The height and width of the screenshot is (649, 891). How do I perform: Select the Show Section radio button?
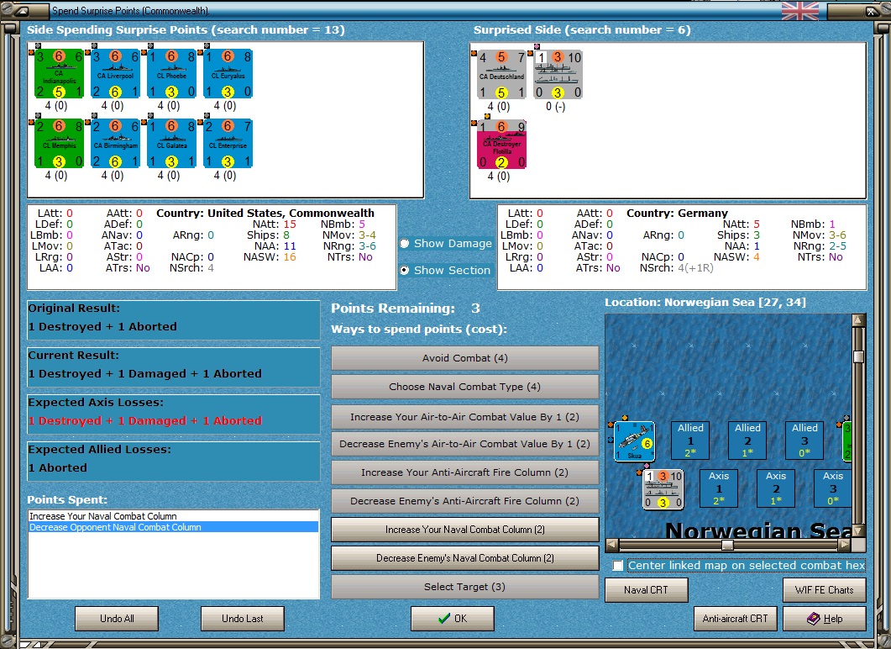tap(405, 270)
